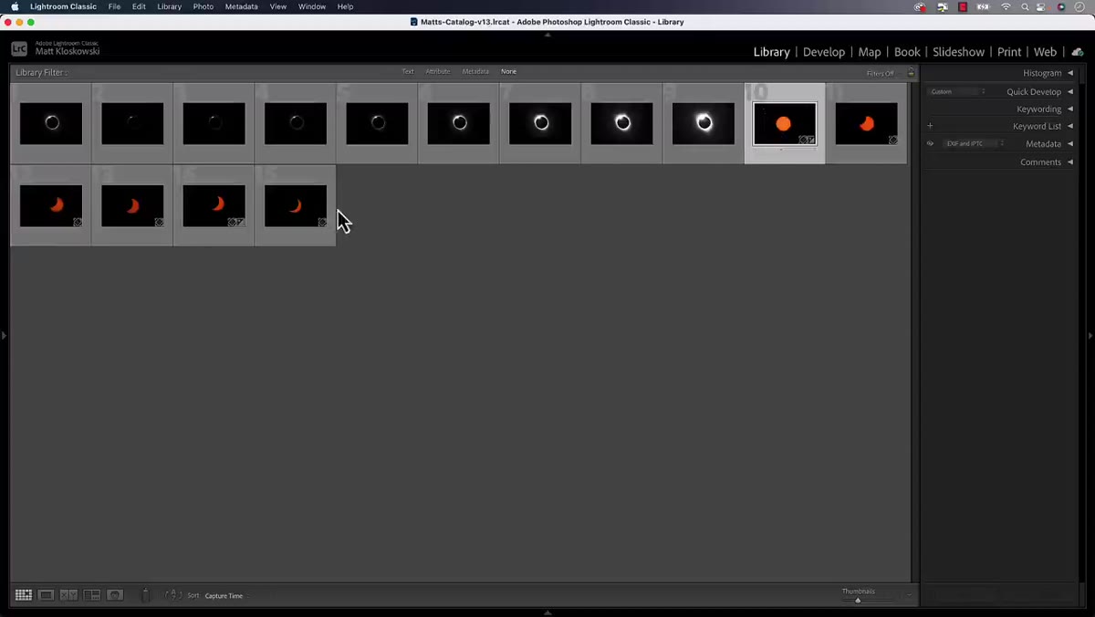Switch to the Develop module
The height and width of the screenshot is (617, 1095).
824,52
